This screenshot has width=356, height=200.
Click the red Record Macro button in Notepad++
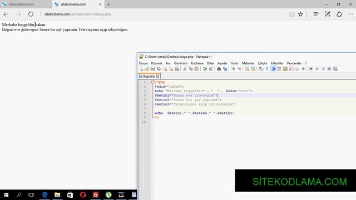coord(311,69)
